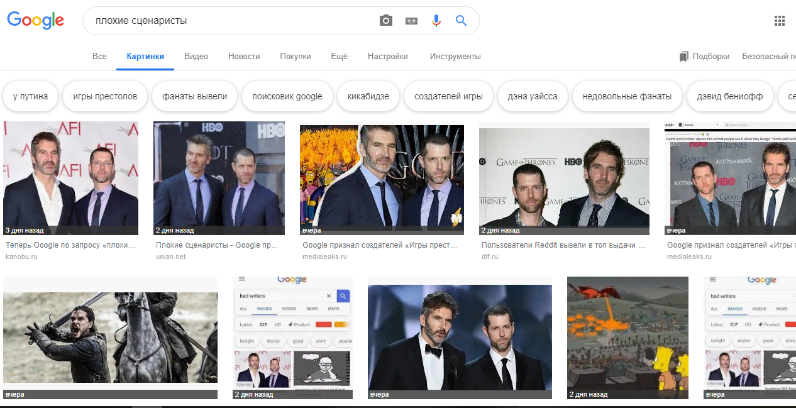Expand the Инструменты filter options
This screenshot has height=408, width=796.
pyautogui.click(x=455, y=57)
